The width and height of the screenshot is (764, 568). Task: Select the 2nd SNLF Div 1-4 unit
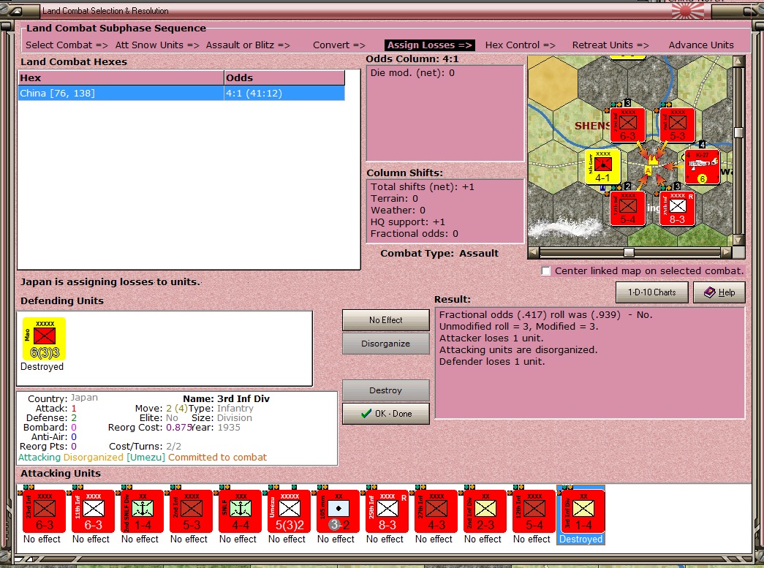pos(143,512)
